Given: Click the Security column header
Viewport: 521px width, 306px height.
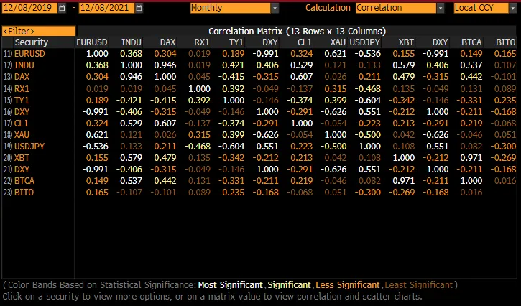Looking at the screenshot, I should [x=31, y=43].
